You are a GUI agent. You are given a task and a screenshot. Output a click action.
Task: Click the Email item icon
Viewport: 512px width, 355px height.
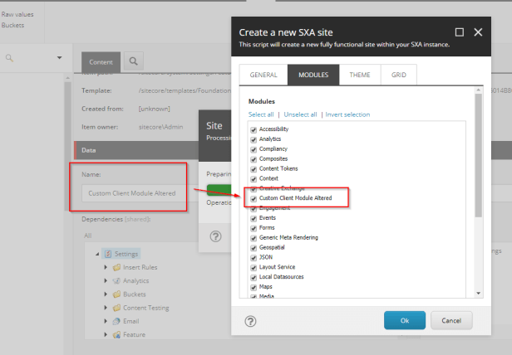coord(116,321)
